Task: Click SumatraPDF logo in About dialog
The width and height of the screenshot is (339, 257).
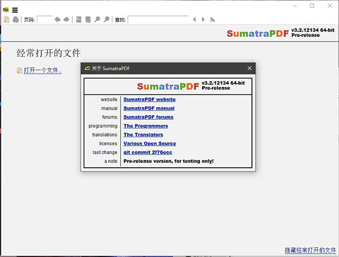Action: 168,86
